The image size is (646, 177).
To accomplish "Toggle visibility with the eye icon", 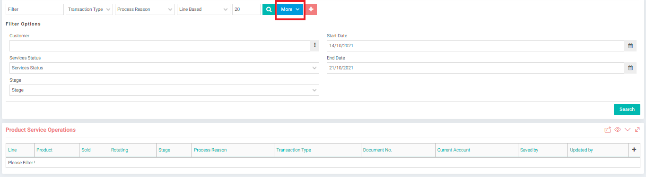I will click(x=618, y=130).
